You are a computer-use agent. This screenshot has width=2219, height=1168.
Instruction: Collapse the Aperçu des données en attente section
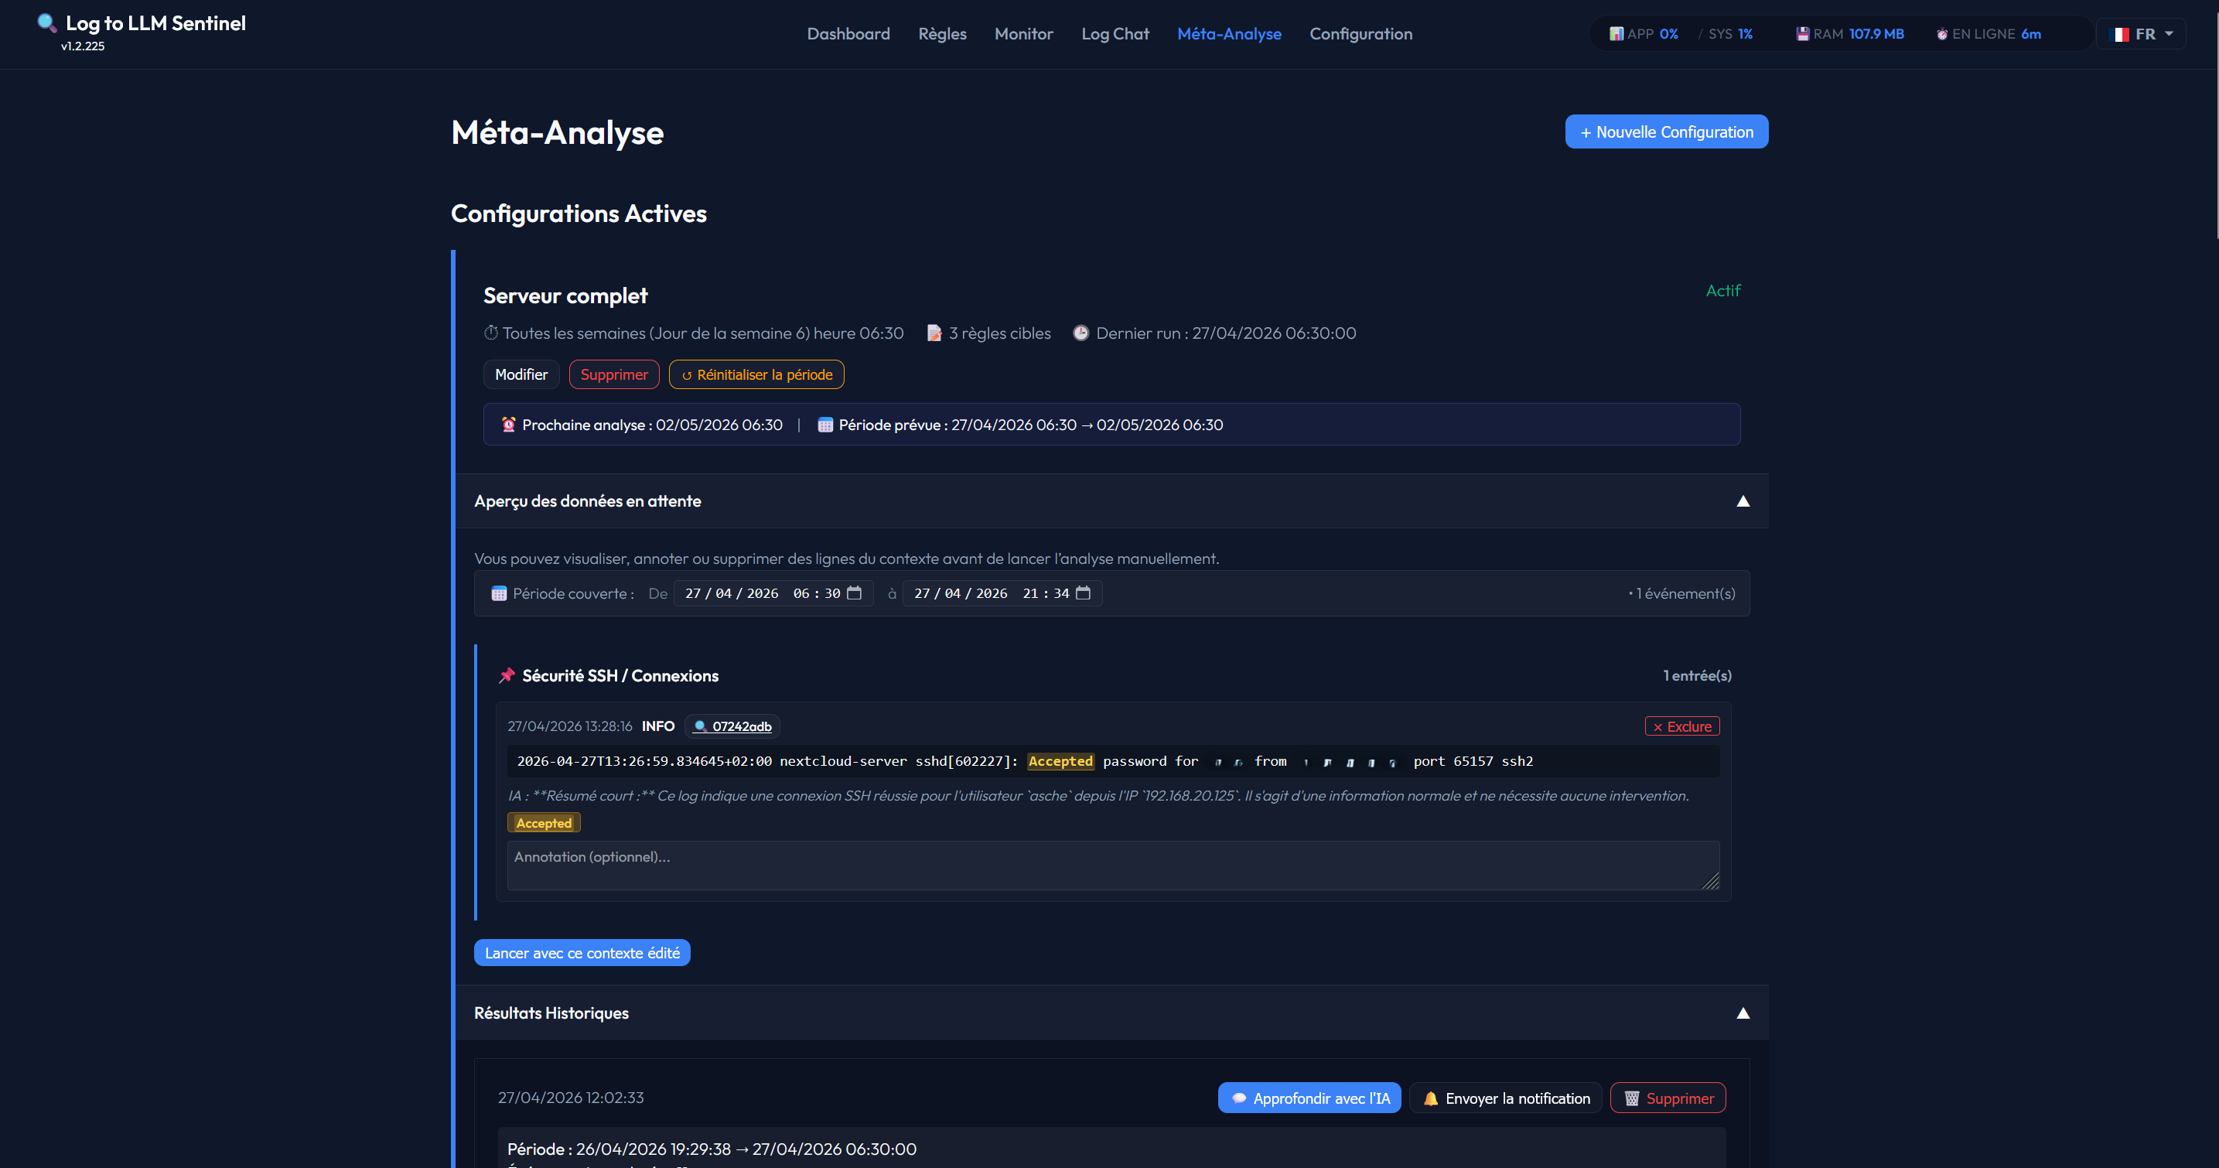[1743, 501]
